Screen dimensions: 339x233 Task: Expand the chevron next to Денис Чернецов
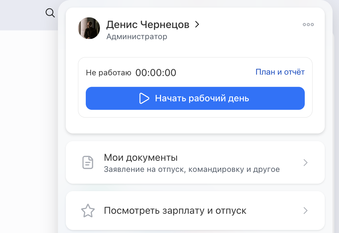[x=197, y=24]
